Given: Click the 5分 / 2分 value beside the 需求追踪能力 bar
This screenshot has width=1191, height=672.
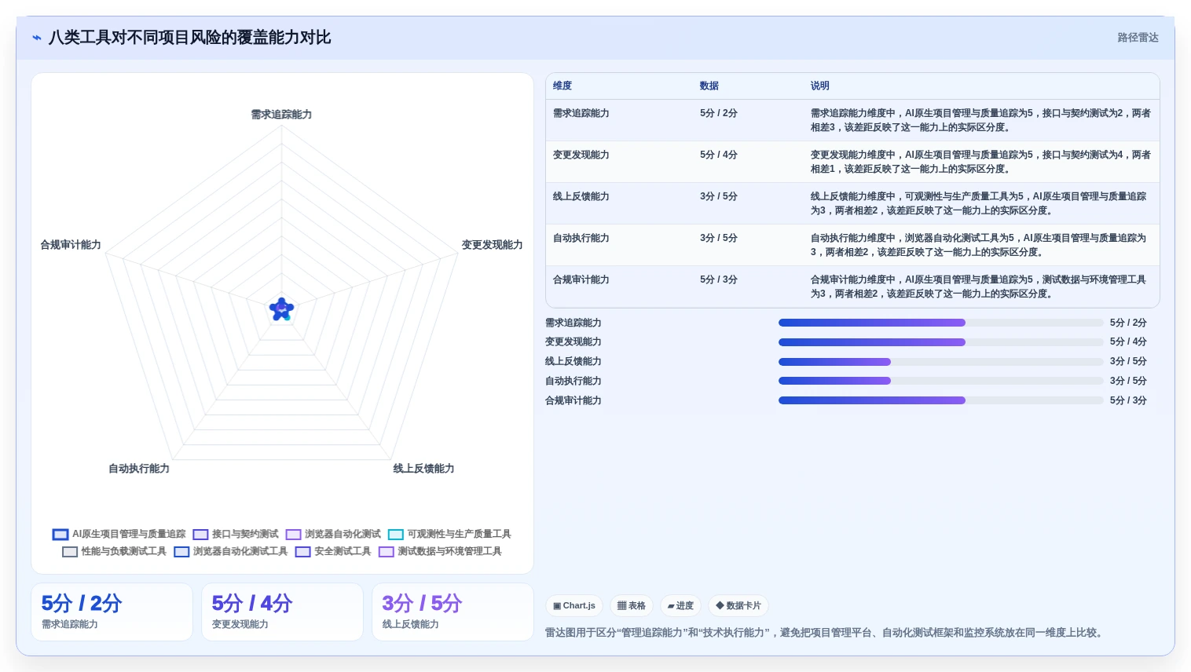Looking at the screenshot, I should pos(1128,323).
